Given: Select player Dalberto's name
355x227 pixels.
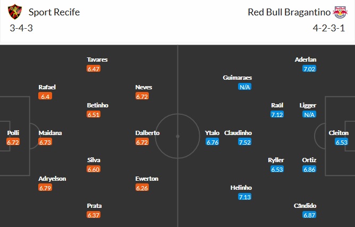Looking at the screenshot, I should point(147,133).
